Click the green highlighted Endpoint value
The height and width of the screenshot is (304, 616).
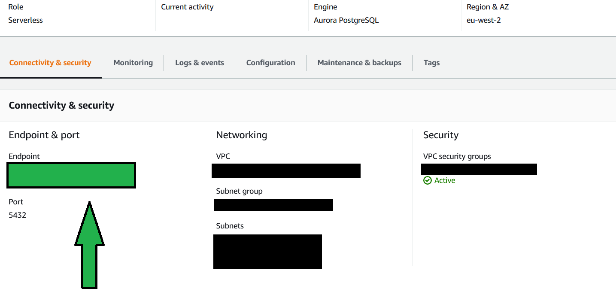point(71,175)
